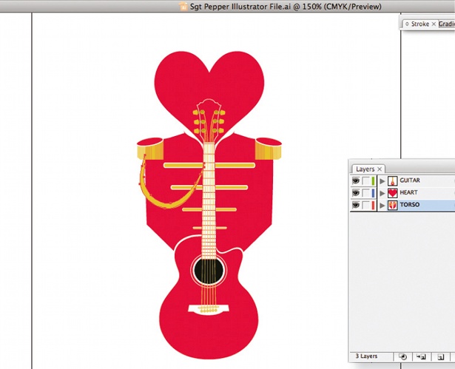455x369 pixels.
Task: Expand the GUITAR layer disclosure triangle
Action: [x=382, y=181]
